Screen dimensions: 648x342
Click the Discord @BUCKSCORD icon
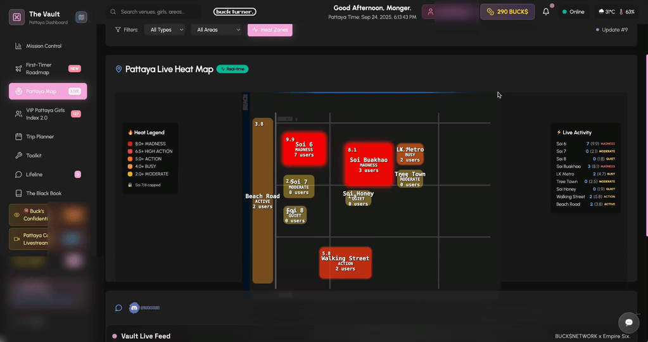tap(134, 308)
